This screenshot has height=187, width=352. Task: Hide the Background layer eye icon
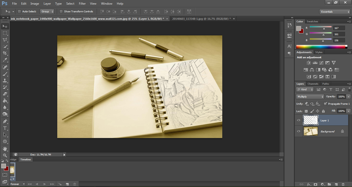tap(299, 131)
